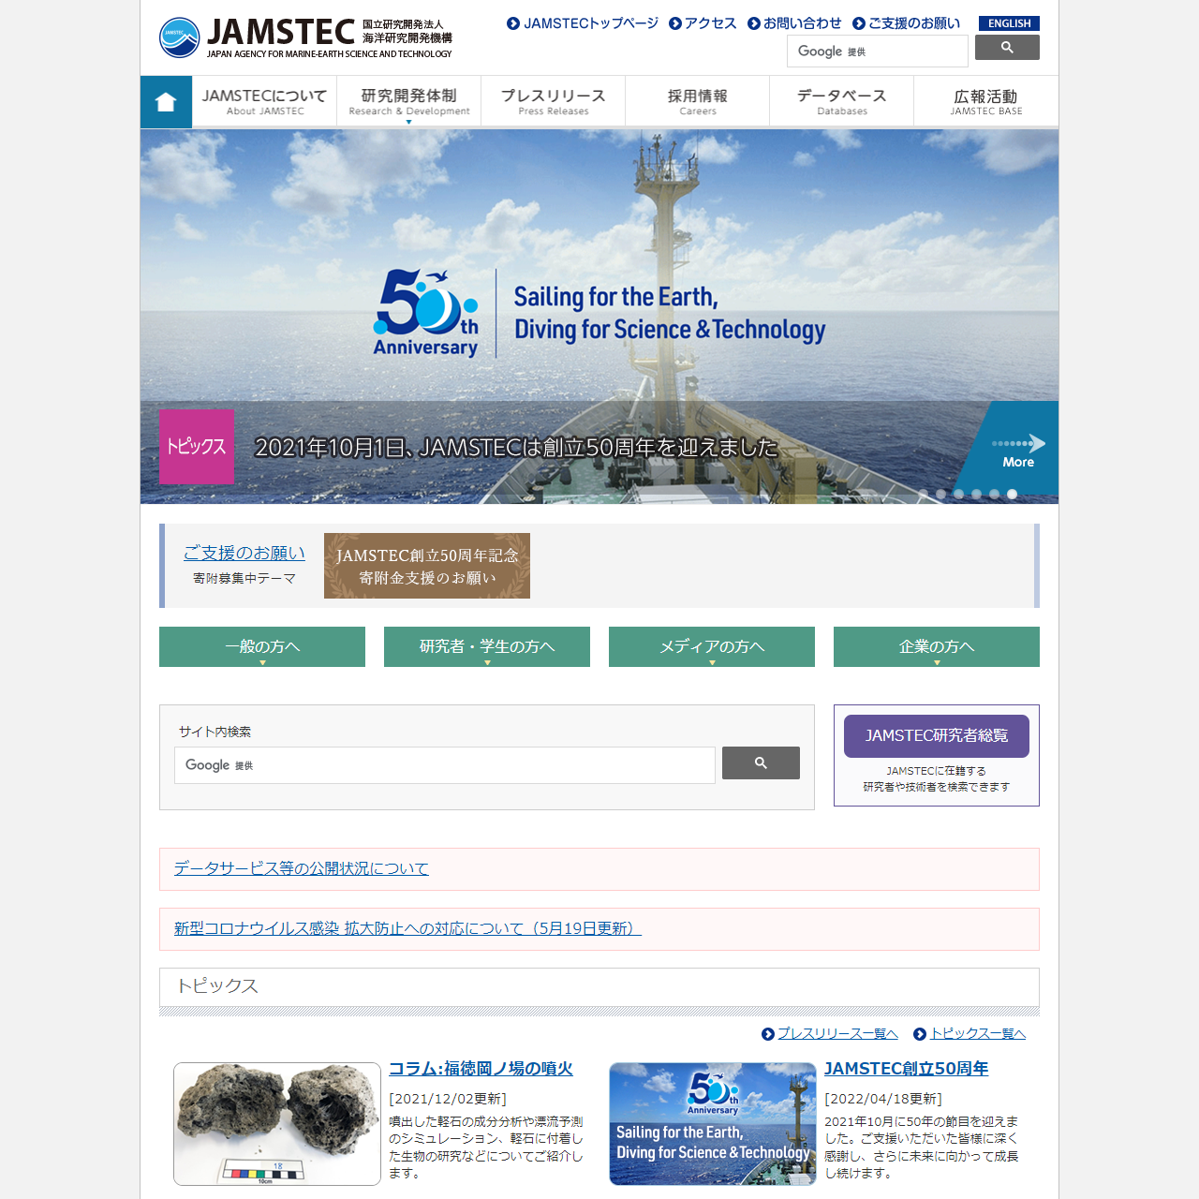Click the site search magnifier button
This screenshot has height=1199, width=1199.
point(761,763)
